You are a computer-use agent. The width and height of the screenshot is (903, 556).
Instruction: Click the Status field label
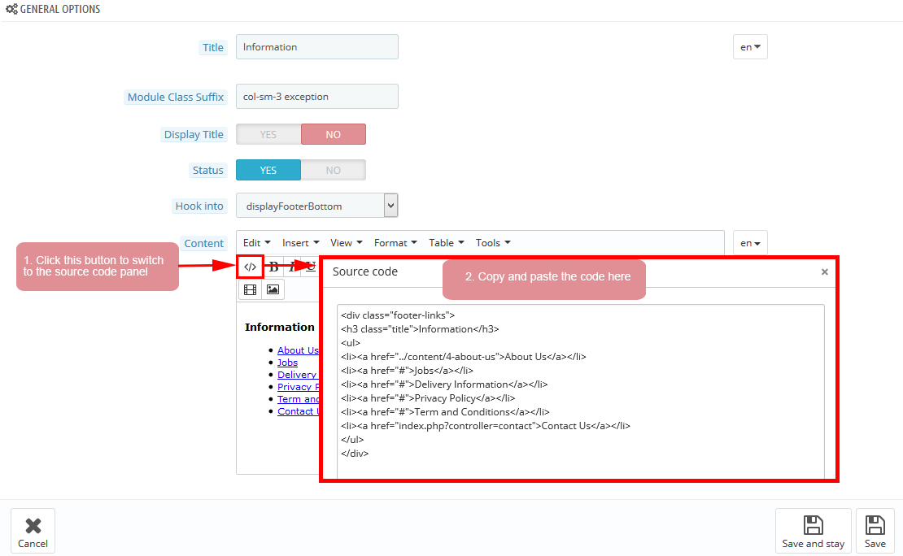pyautogui.click(x=208, y=171)
